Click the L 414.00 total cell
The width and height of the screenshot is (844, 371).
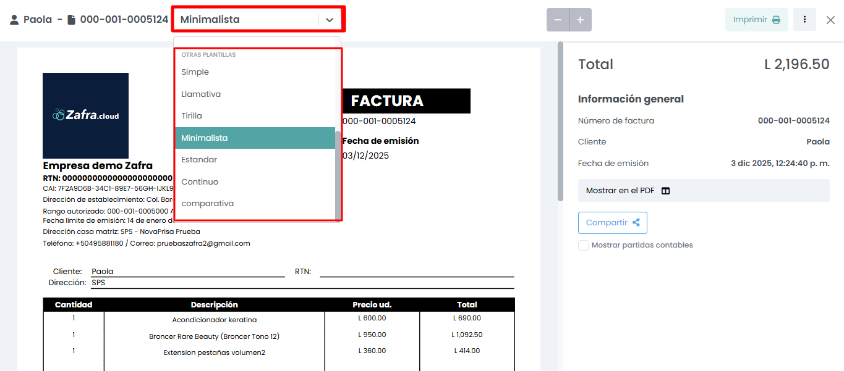[x=467, y=351]
